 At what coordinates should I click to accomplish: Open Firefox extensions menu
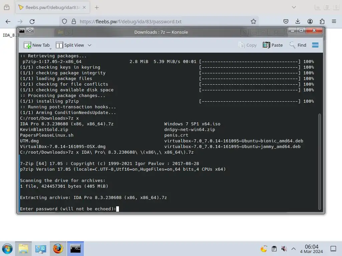pyautogui.click(x=322, y=21)
